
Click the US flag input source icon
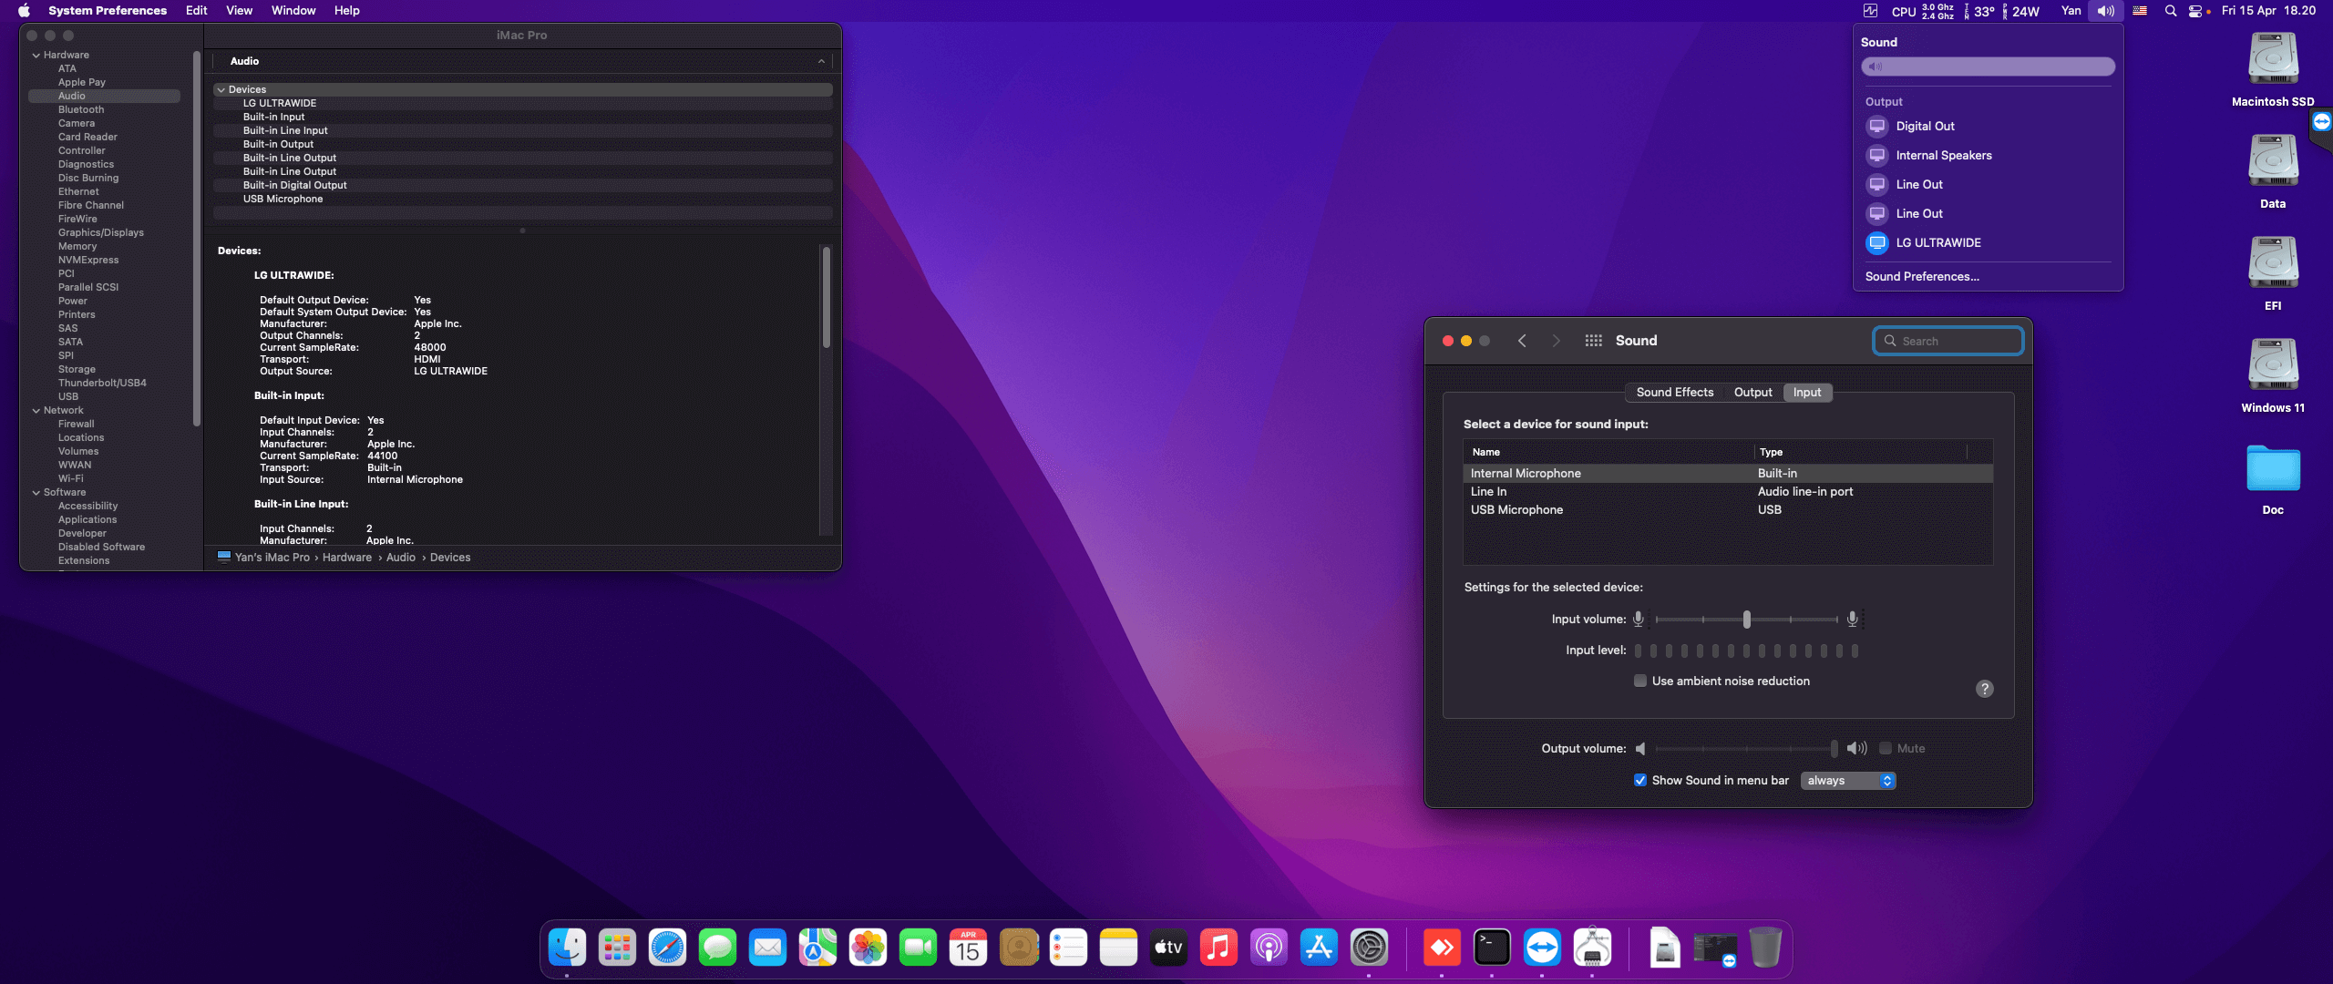tap(2140, 11)
